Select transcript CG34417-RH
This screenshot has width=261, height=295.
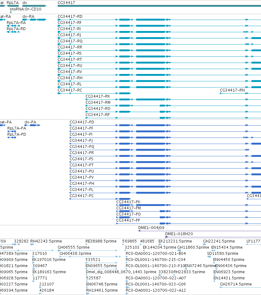70,78
